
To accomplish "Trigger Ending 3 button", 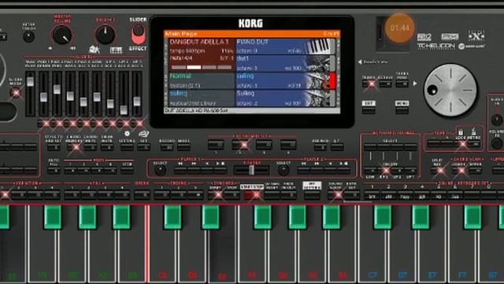I will pos(195,195).
